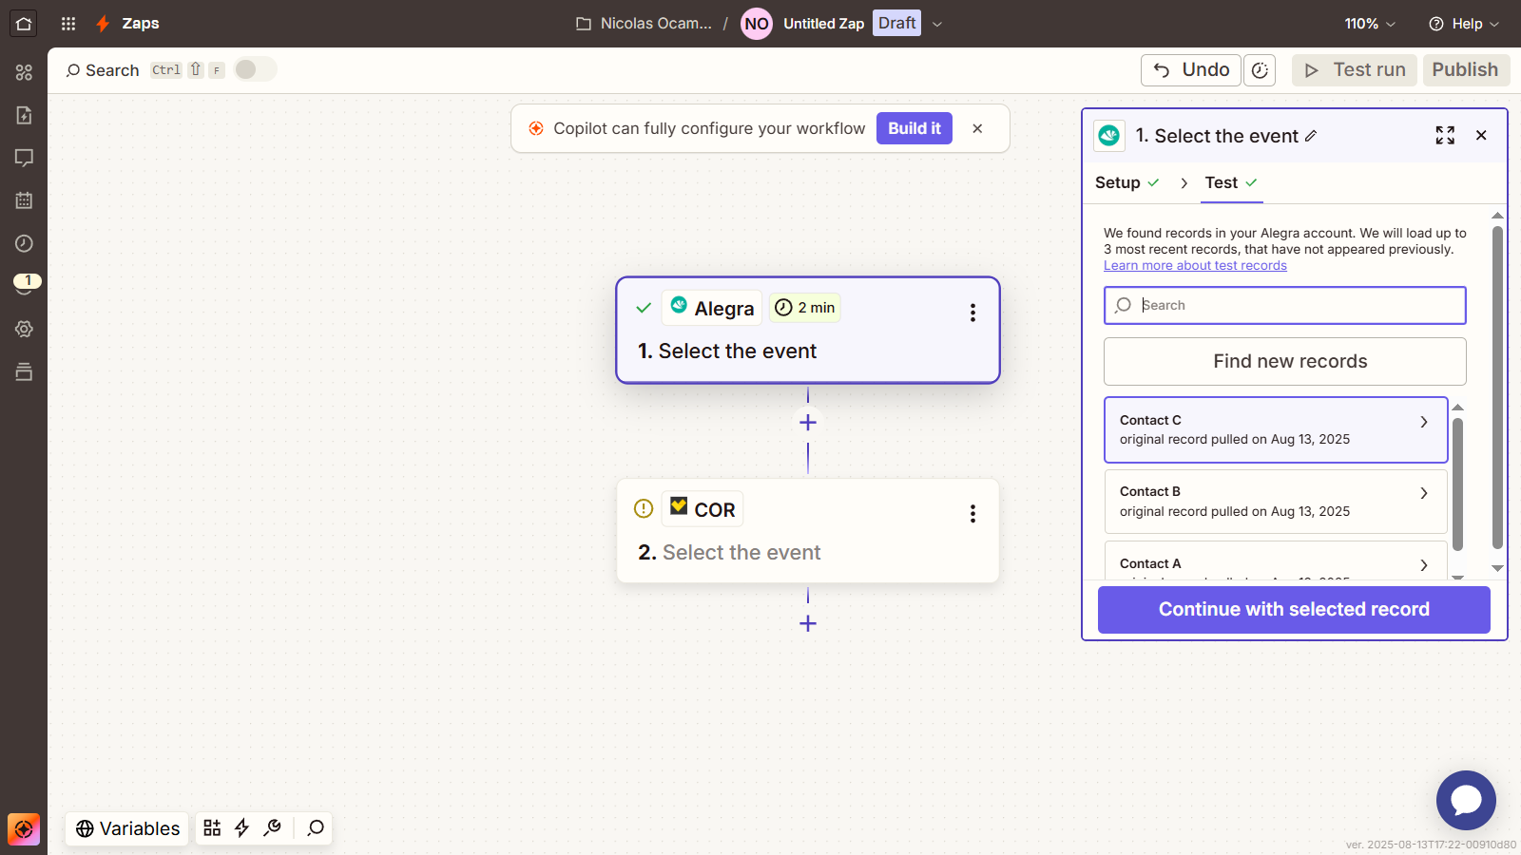
Task: Open the three-dot menu on COR step
Action: coord(972,514)
